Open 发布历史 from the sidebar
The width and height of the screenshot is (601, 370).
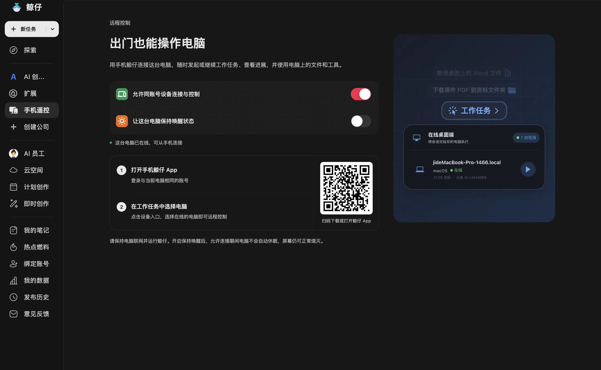click(x=36, y=297)
